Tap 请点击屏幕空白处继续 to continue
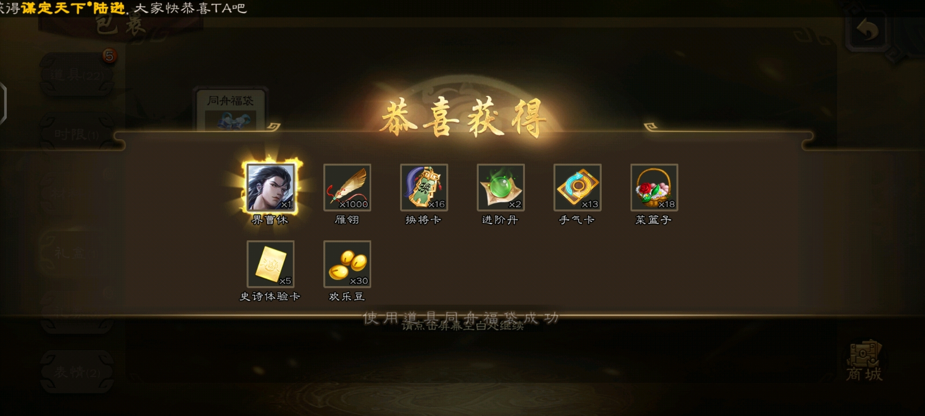This screenshot has height=416, width=925. (462, 326)
